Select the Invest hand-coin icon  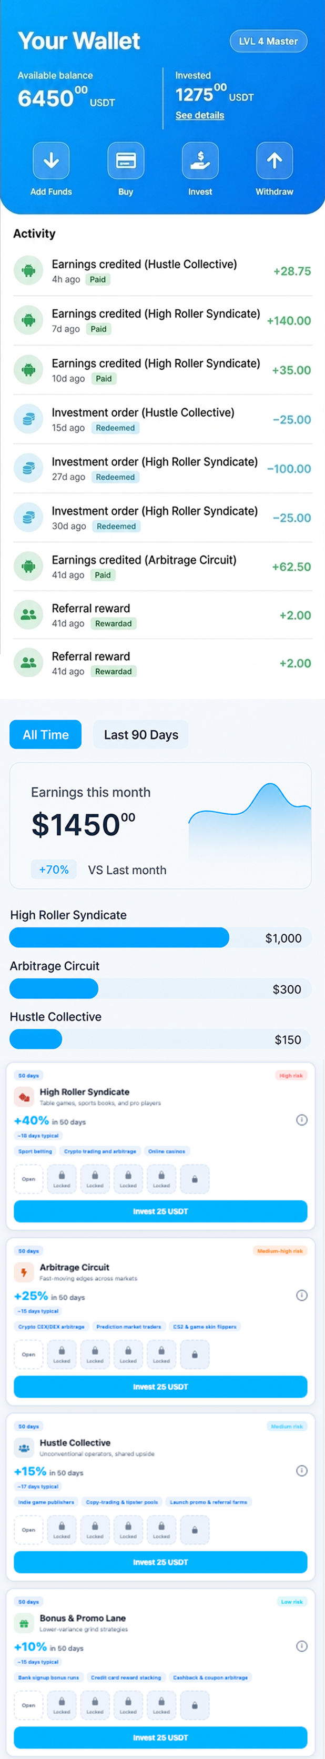200,160
